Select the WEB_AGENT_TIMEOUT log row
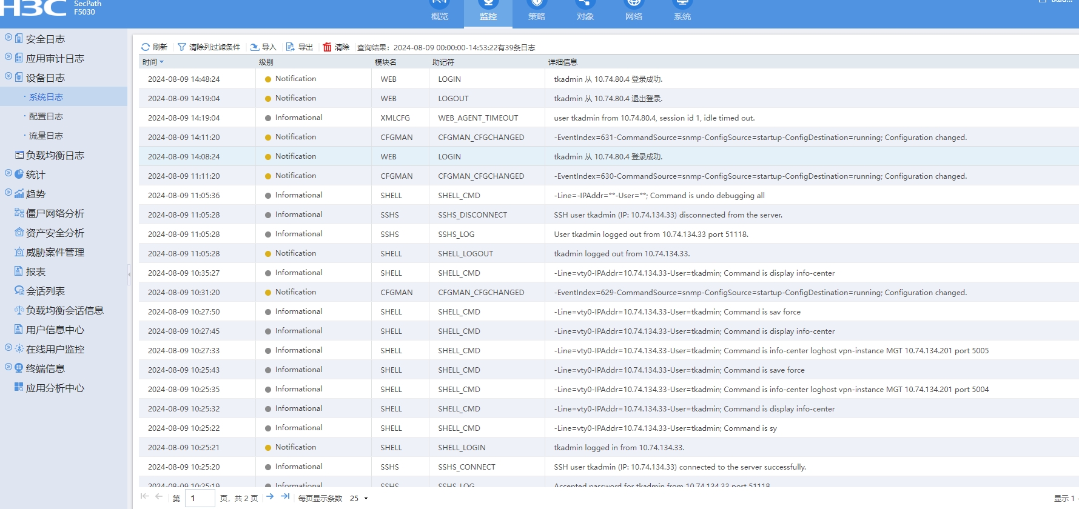 [x=478, y=118]
